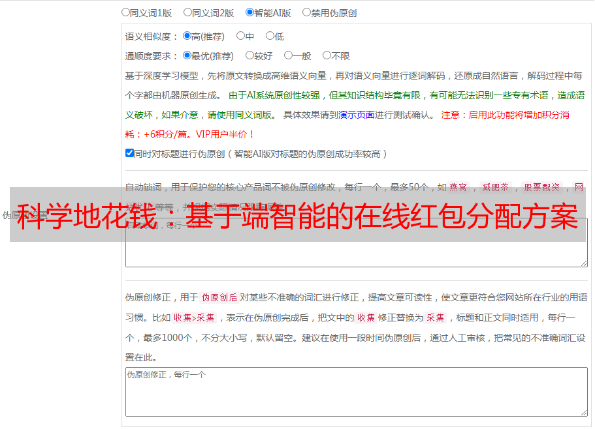Image resolution: width=595 pixels, height=429 pixels.
Task: Set 通顺度要求 to 一般
Action: click(289, 55)
